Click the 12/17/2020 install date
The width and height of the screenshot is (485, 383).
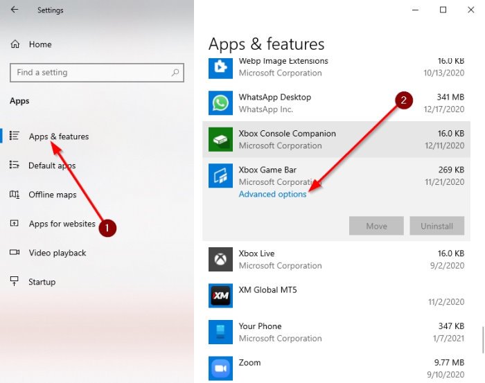[x=444, y=109]
